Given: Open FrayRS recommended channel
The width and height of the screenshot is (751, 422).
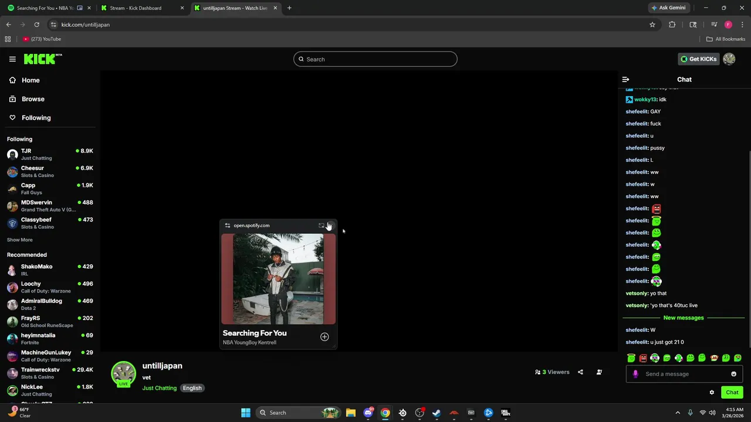Looking at the screenshot, I should (50, 321).
